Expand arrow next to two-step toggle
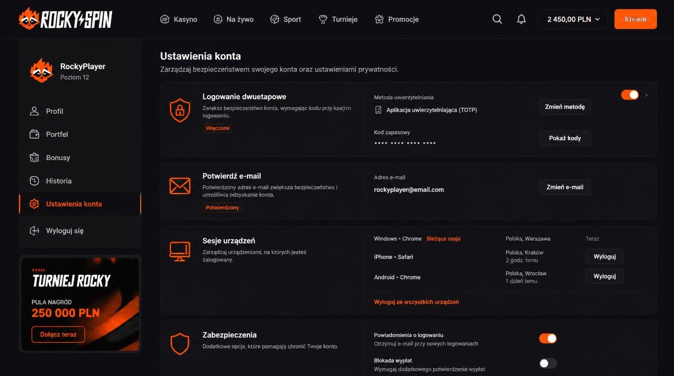 [647, 95]
